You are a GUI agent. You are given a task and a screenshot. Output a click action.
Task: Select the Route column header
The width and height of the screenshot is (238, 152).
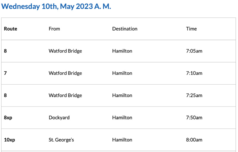[x=10, y=29]
